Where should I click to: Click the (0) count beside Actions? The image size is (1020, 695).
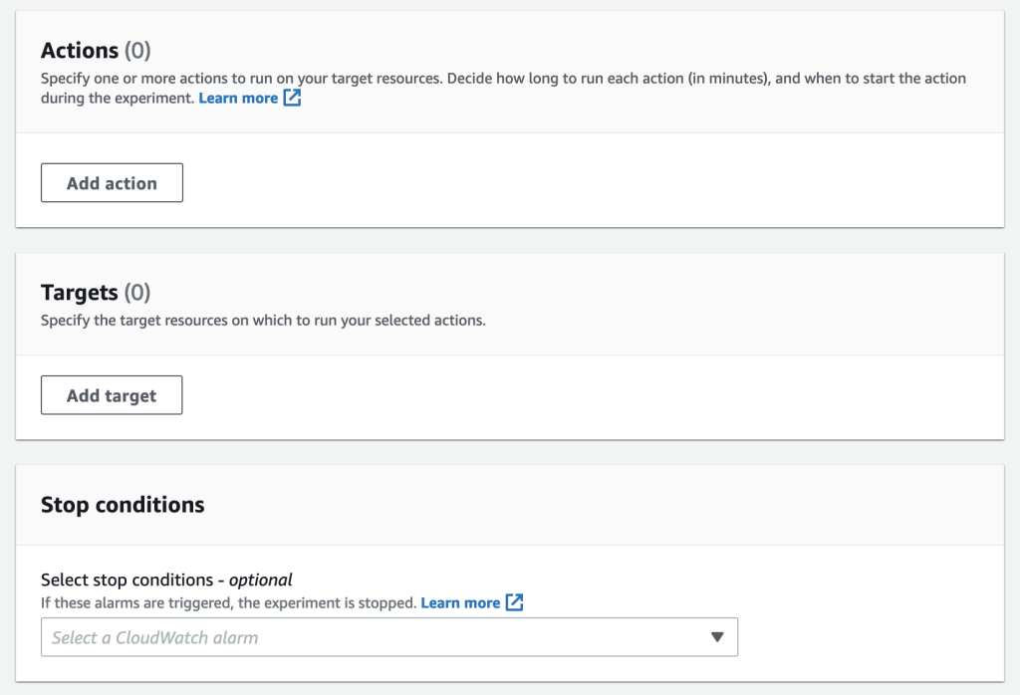pyautogui.click(x=137, y=50)
